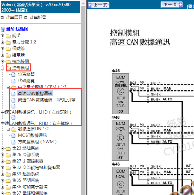The image size is (194, 195).
Task: Click the 數據通信LIN folder icon
Action: pyautogui.click(x=14, y=129)
